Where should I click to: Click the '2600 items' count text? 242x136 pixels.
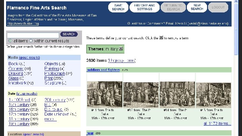(x=96, y=60)
